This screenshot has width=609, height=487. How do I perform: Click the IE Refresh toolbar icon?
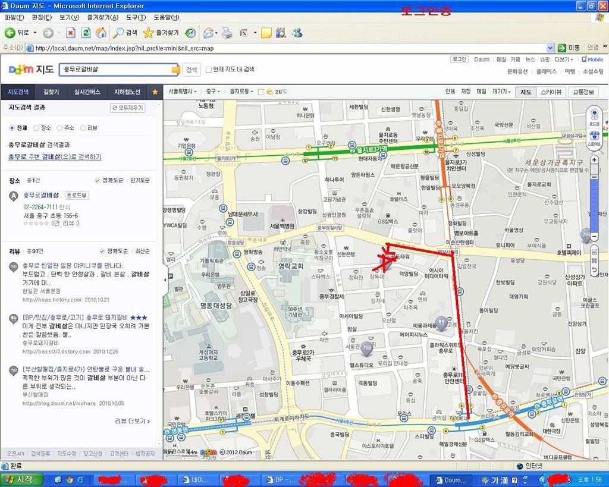coord(86,33)
